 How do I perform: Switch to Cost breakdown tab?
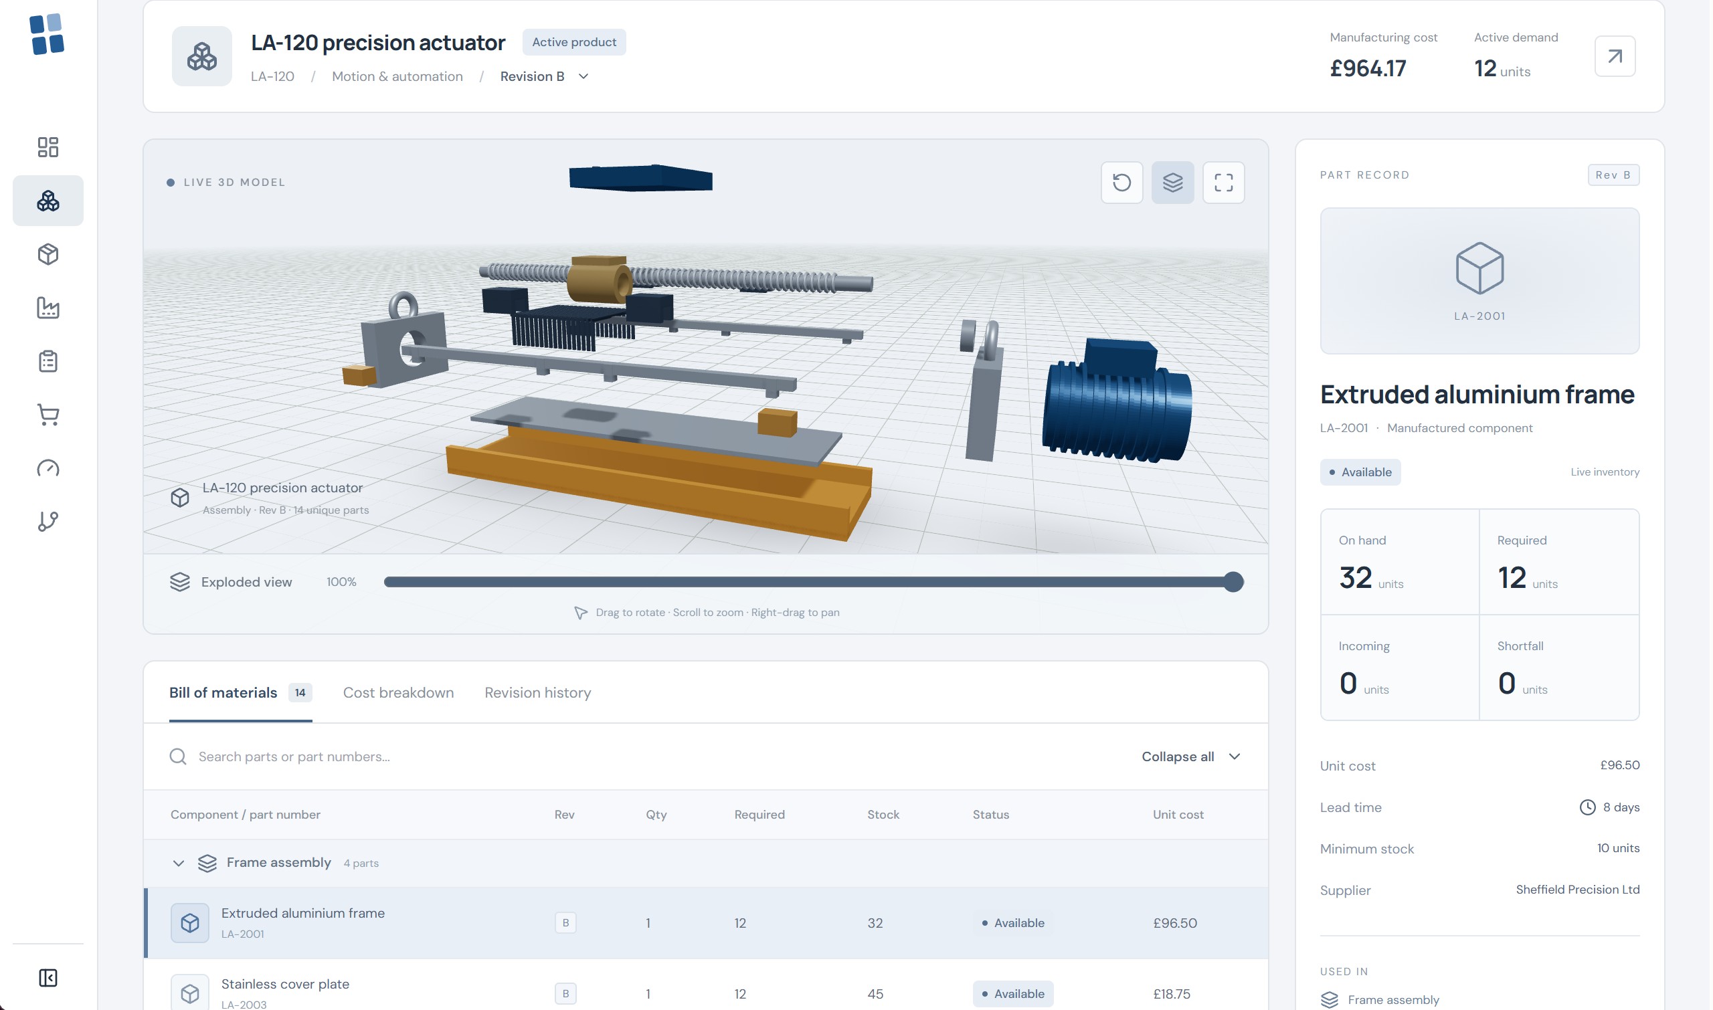(398, 693)
